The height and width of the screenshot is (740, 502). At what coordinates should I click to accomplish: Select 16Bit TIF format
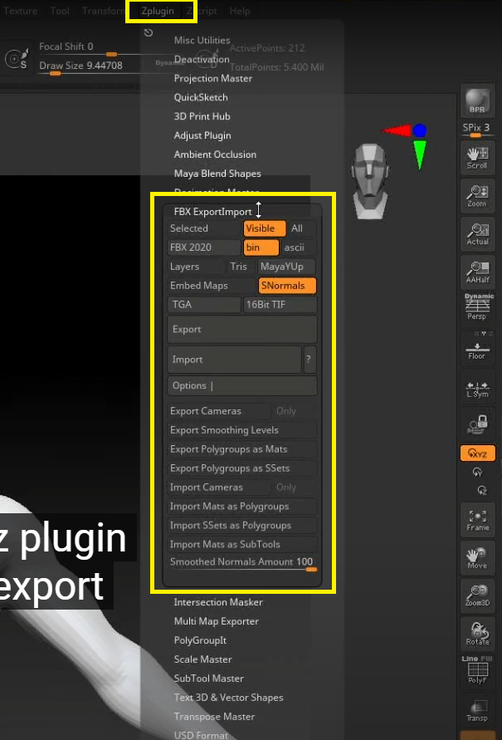point(280,305)
